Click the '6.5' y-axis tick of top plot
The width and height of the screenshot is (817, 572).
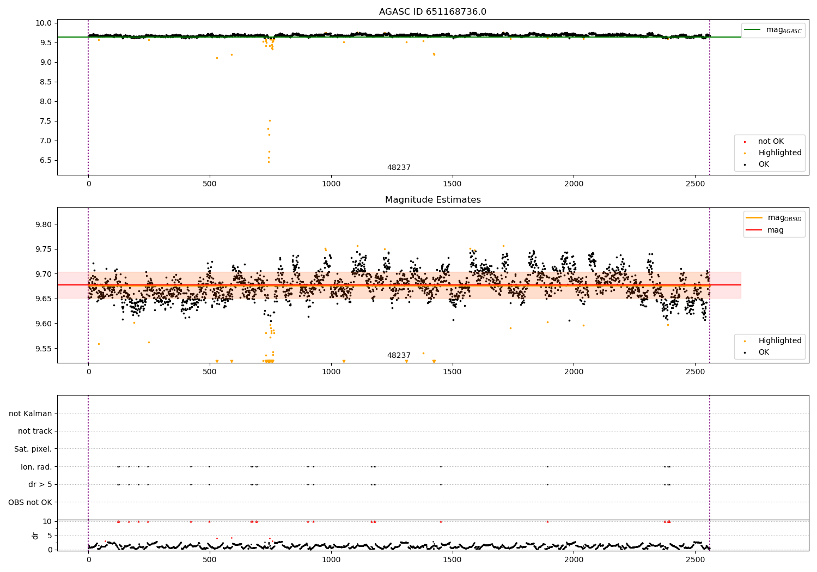[x=47, y=160]
